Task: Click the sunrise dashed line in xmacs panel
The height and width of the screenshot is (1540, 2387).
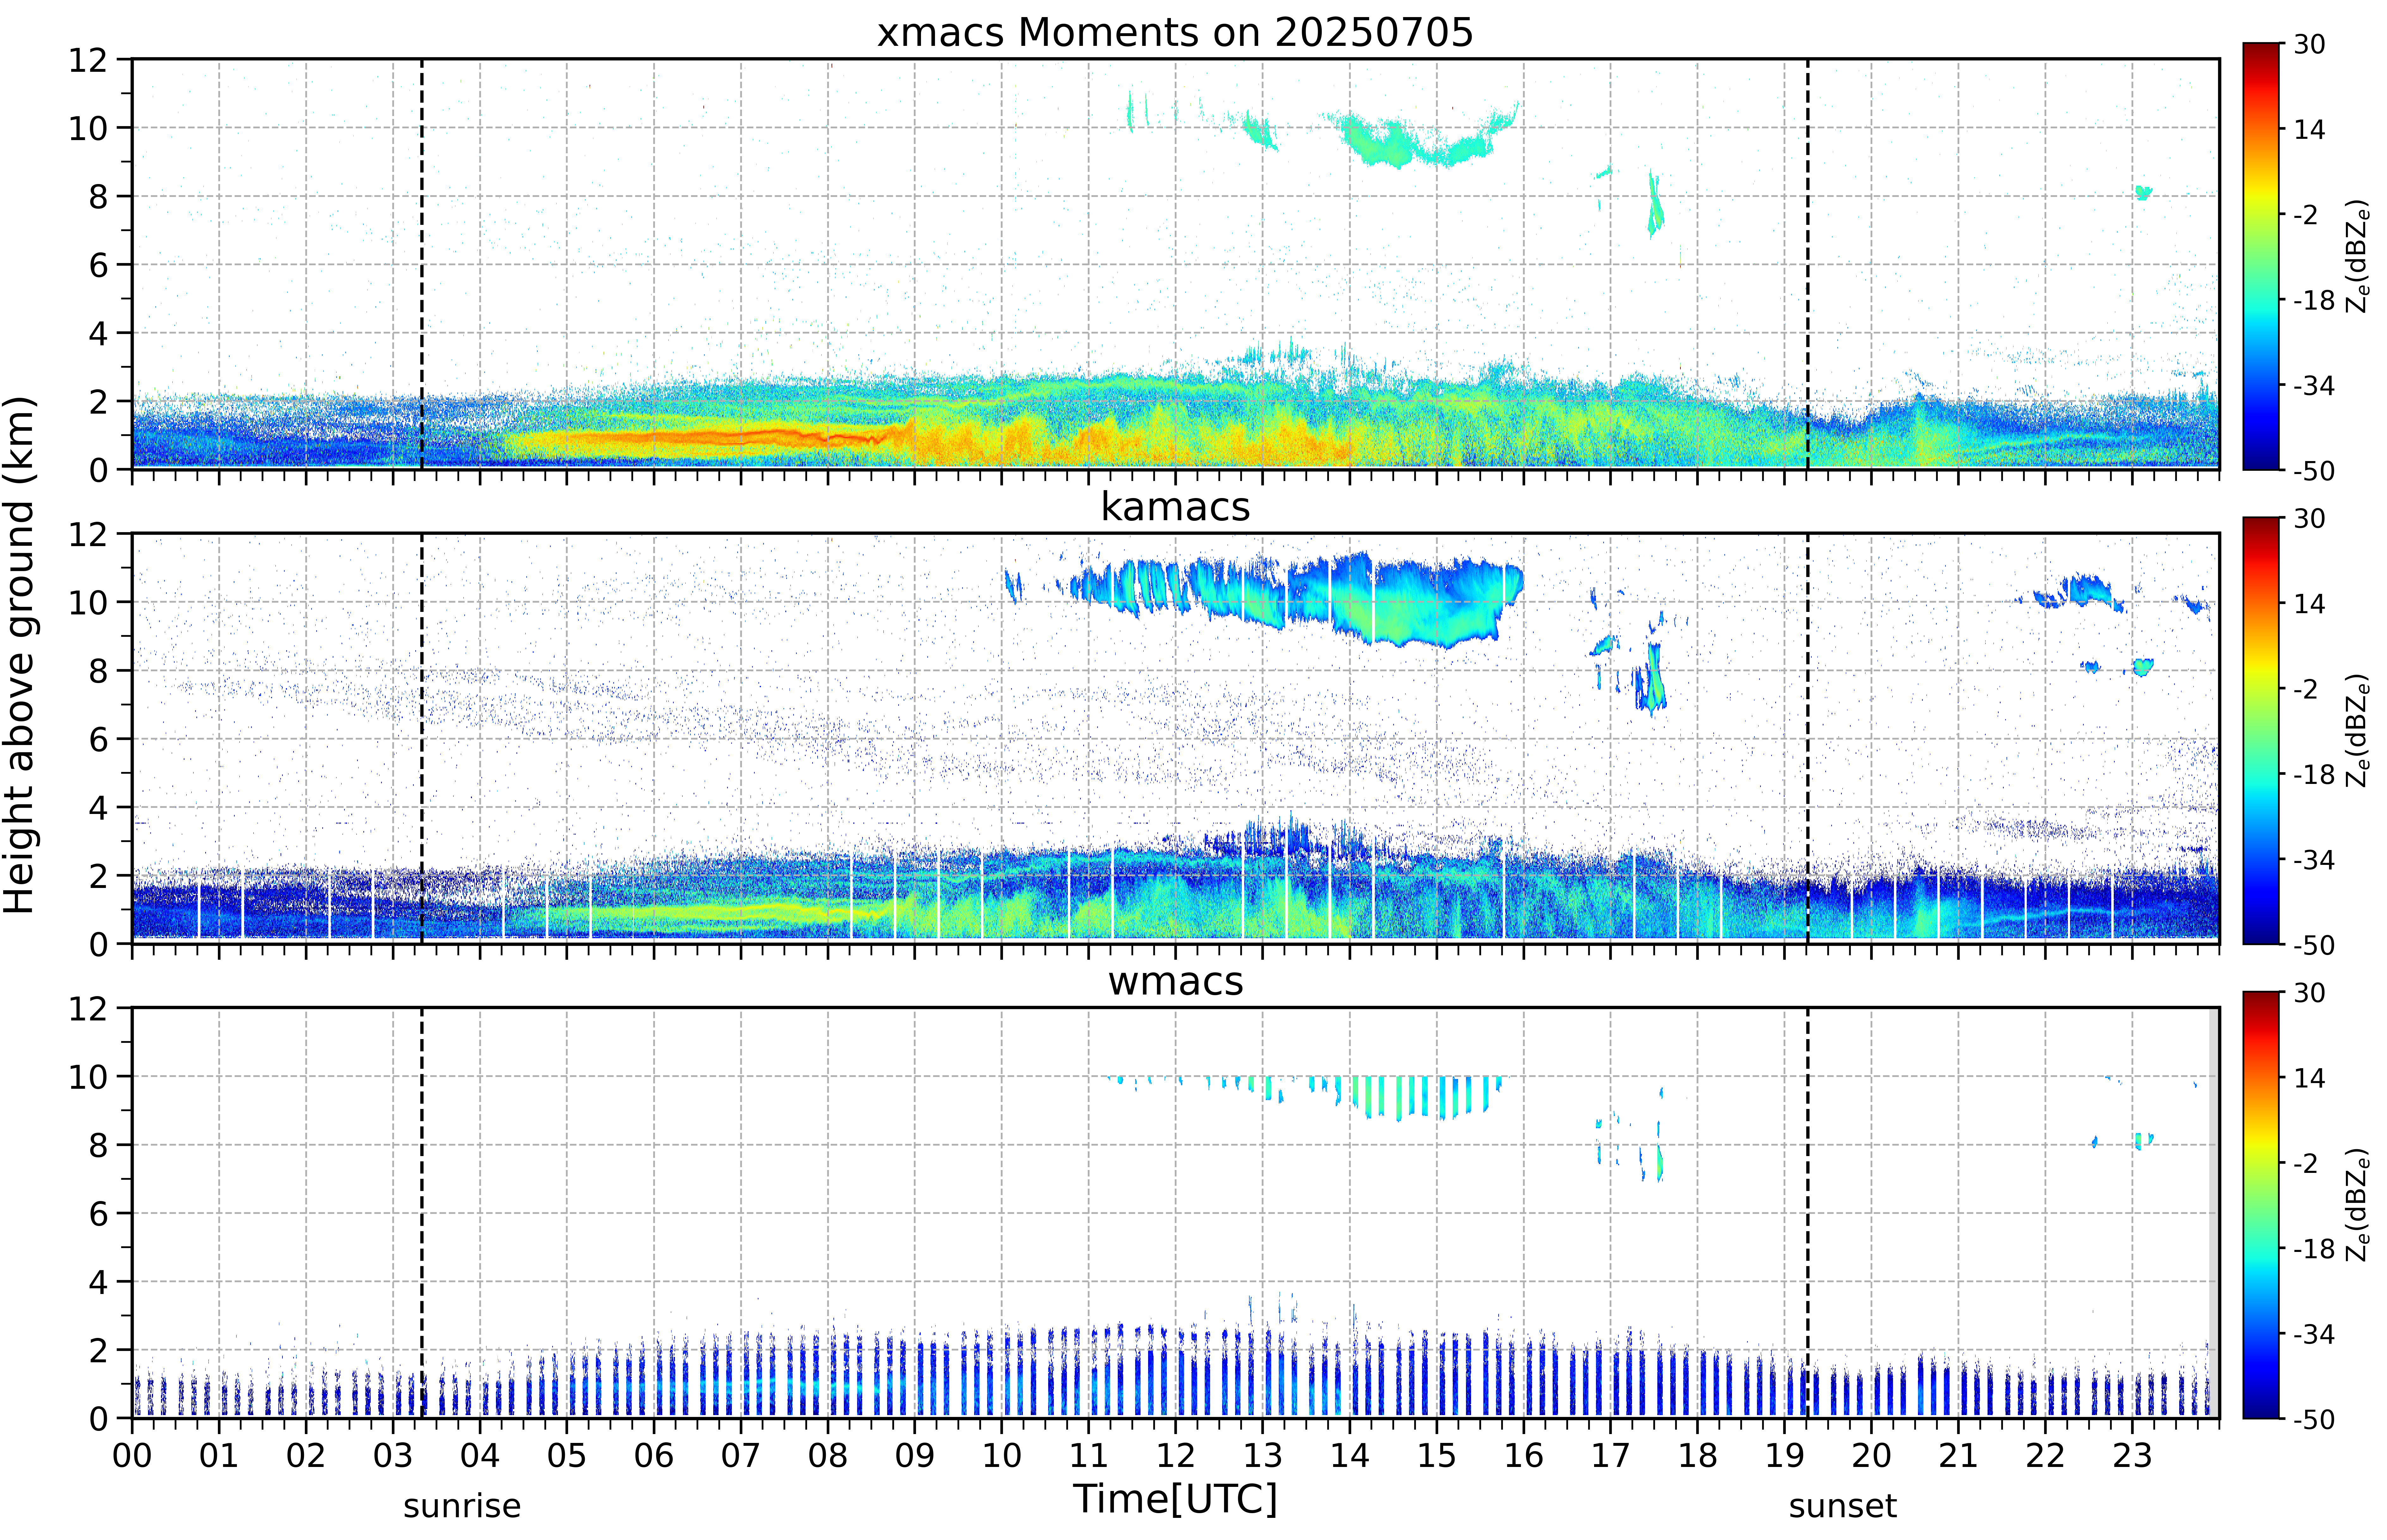Action: click(x=422, y=264)
